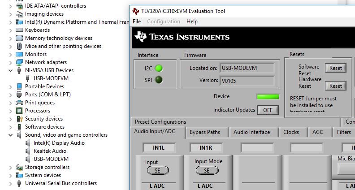Click the Sound, video and game controllers speaker icon
355x190 pixels.
click(19, 135)
